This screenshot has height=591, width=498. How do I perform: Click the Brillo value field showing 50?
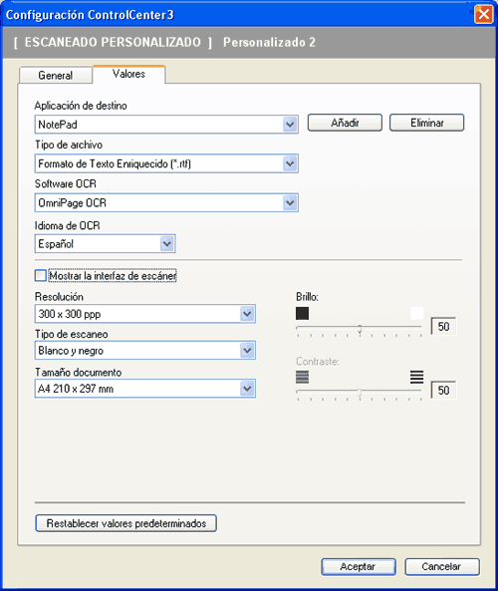tap(443, 327)
